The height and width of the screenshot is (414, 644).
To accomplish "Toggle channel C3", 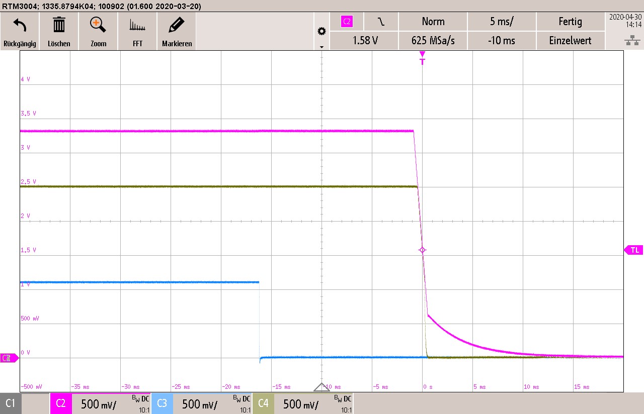I will (162, 403).
